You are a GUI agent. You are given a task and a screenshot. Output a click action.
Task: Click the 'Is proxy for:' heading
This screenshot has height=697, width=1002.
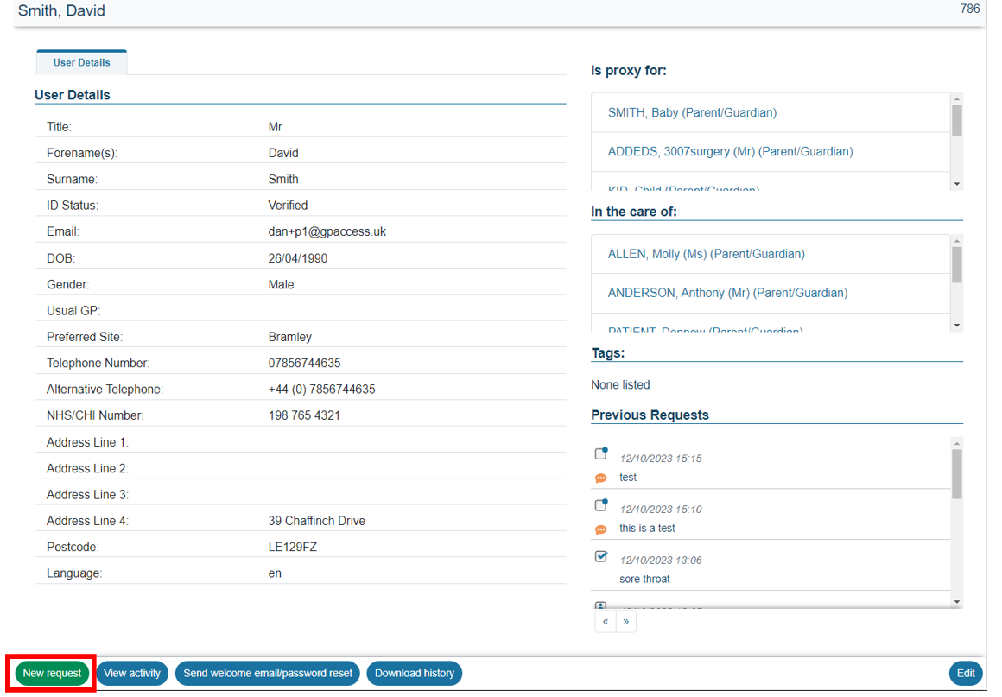[629, 70]
